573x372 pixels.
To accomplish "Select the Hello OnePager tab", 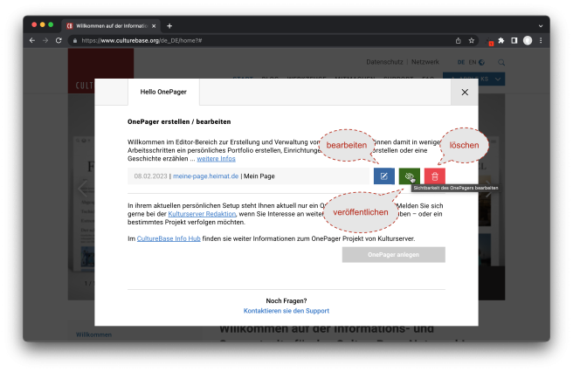I will pyautogui.click(x=163, y=92).
